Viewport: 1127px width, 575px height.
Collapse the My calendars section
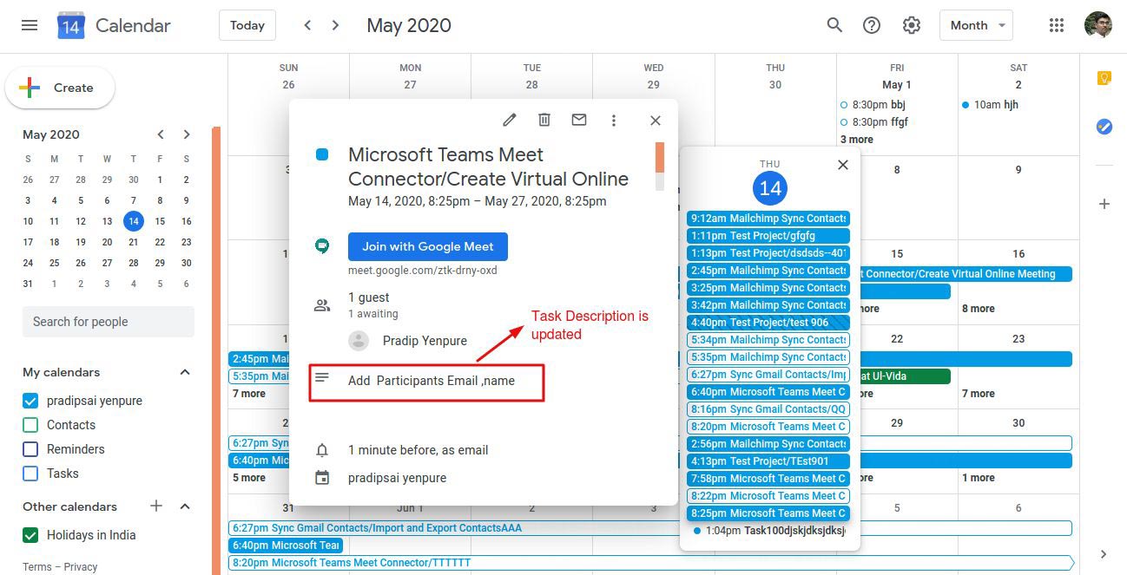[185, 372]
